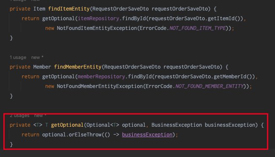Image resolution: width=275 pixels, height=157 pixels.
Task: Click the getMemberId() call
Action: [233, 77]
